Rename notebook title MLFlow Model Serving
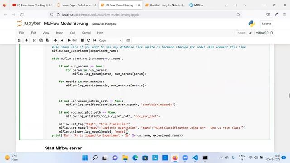Screen dimensions: 290x163 tap(66, 24)
